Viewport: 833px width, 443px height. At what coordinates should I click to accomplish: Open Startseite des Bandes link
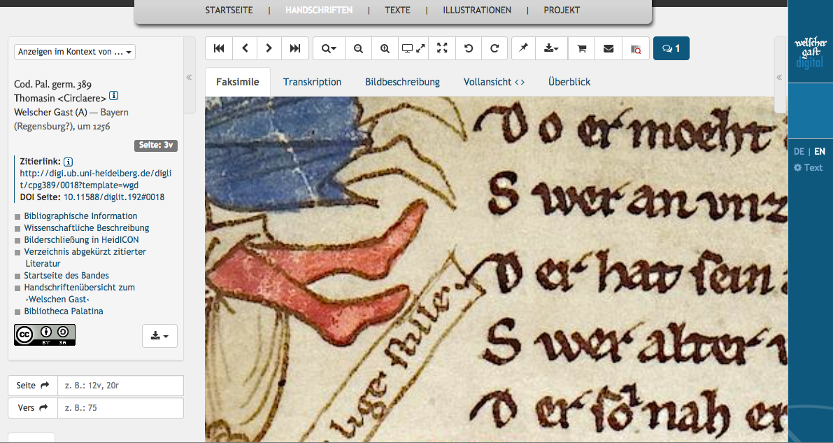coord(66,276)
